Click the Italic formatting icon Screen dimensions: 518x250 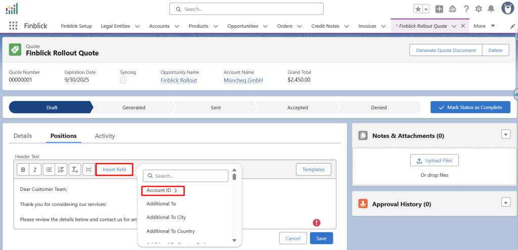[x=34, y=170]
